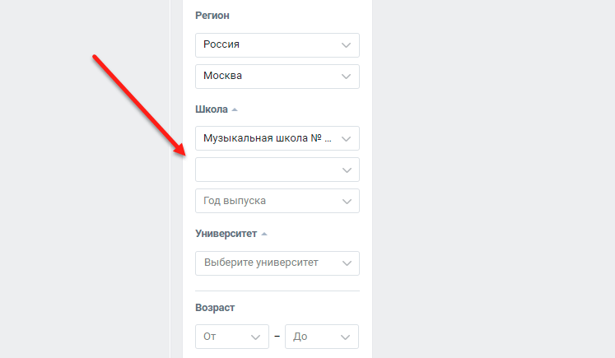Choose minimum age in От dropdown
The height and width of the screenshot is (358, 615).
(x=232, y=337)
